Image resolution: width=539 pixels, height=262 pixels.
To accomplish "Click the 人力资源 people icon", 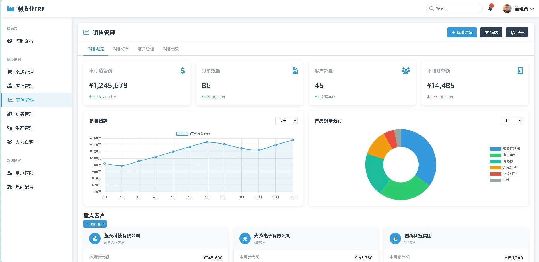I will pyautogui.click(x=10, y=142).
